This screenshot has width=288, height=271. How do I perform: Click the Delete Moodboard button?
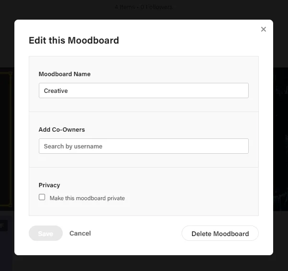click(x=220, y=234)
